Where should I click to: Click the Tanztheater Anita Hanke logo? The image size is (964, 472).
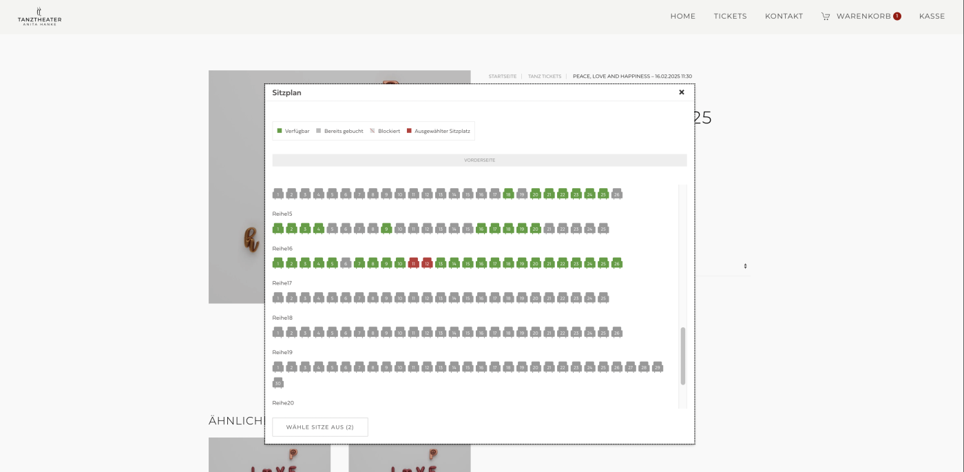coord(39,17)
